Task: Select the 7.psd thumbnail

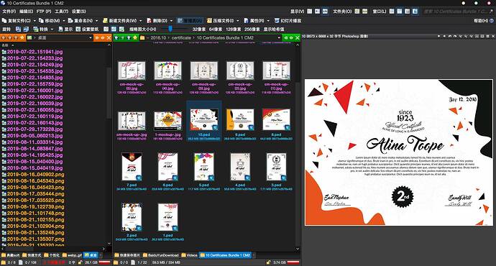Action: (132, 168)
